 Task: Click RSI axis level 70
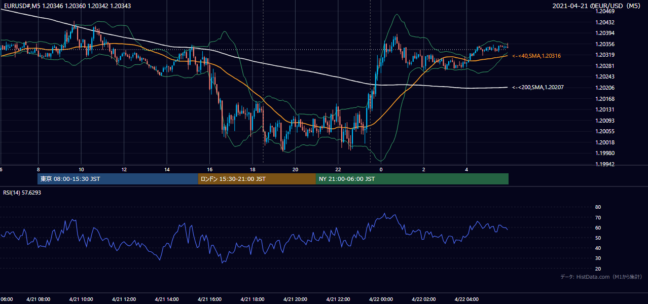tap(598, 217)
